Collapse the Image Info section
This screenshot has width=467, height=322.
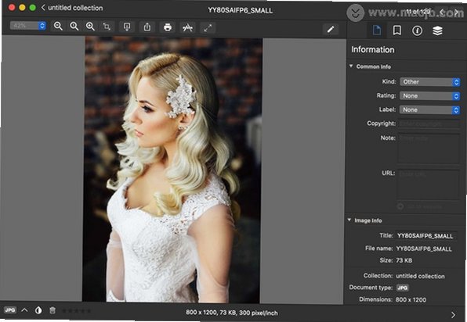[x=349, y=220]
